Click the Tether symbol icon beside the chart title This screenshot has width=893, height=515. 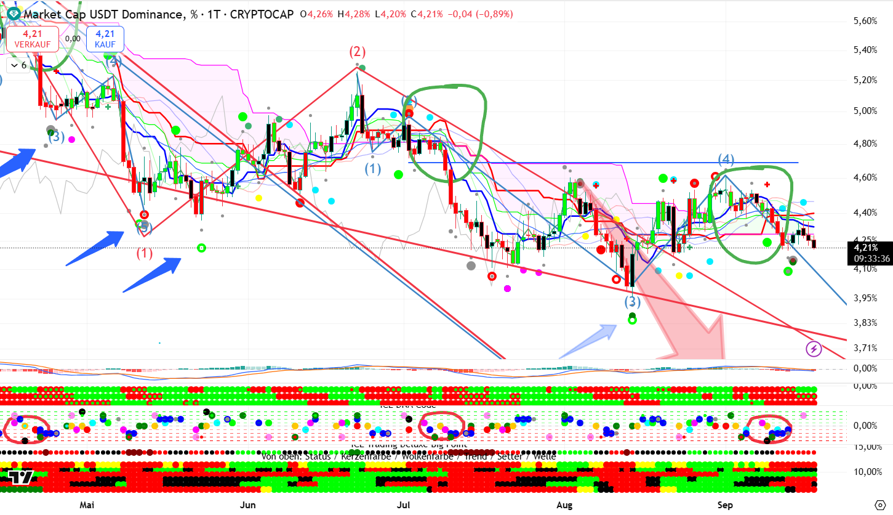[13, 14]
